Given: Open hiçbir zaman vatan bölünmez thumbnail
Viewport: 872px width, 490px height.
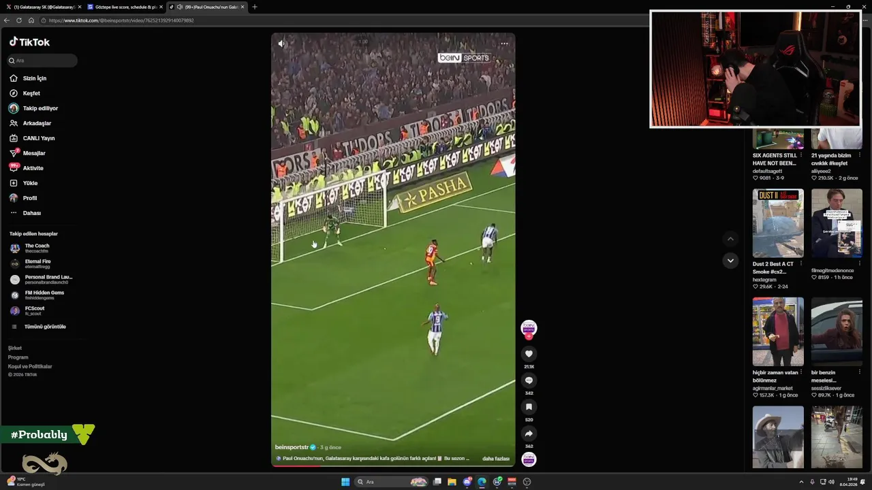Looking at the screenshot, I should pyautogui.click(x=778, y=331).
